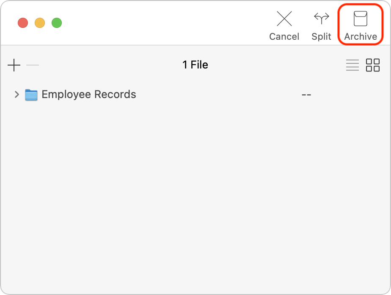Add a file with the plus icon

(14, 65)
